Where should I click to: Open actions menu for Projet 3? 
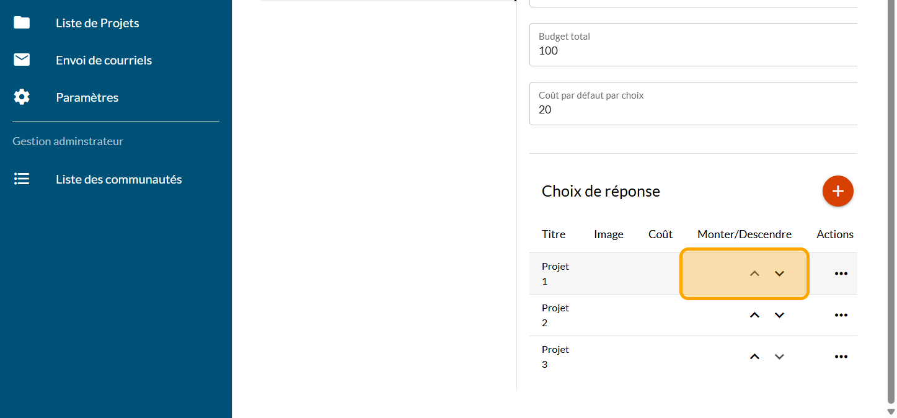(841, 357)
